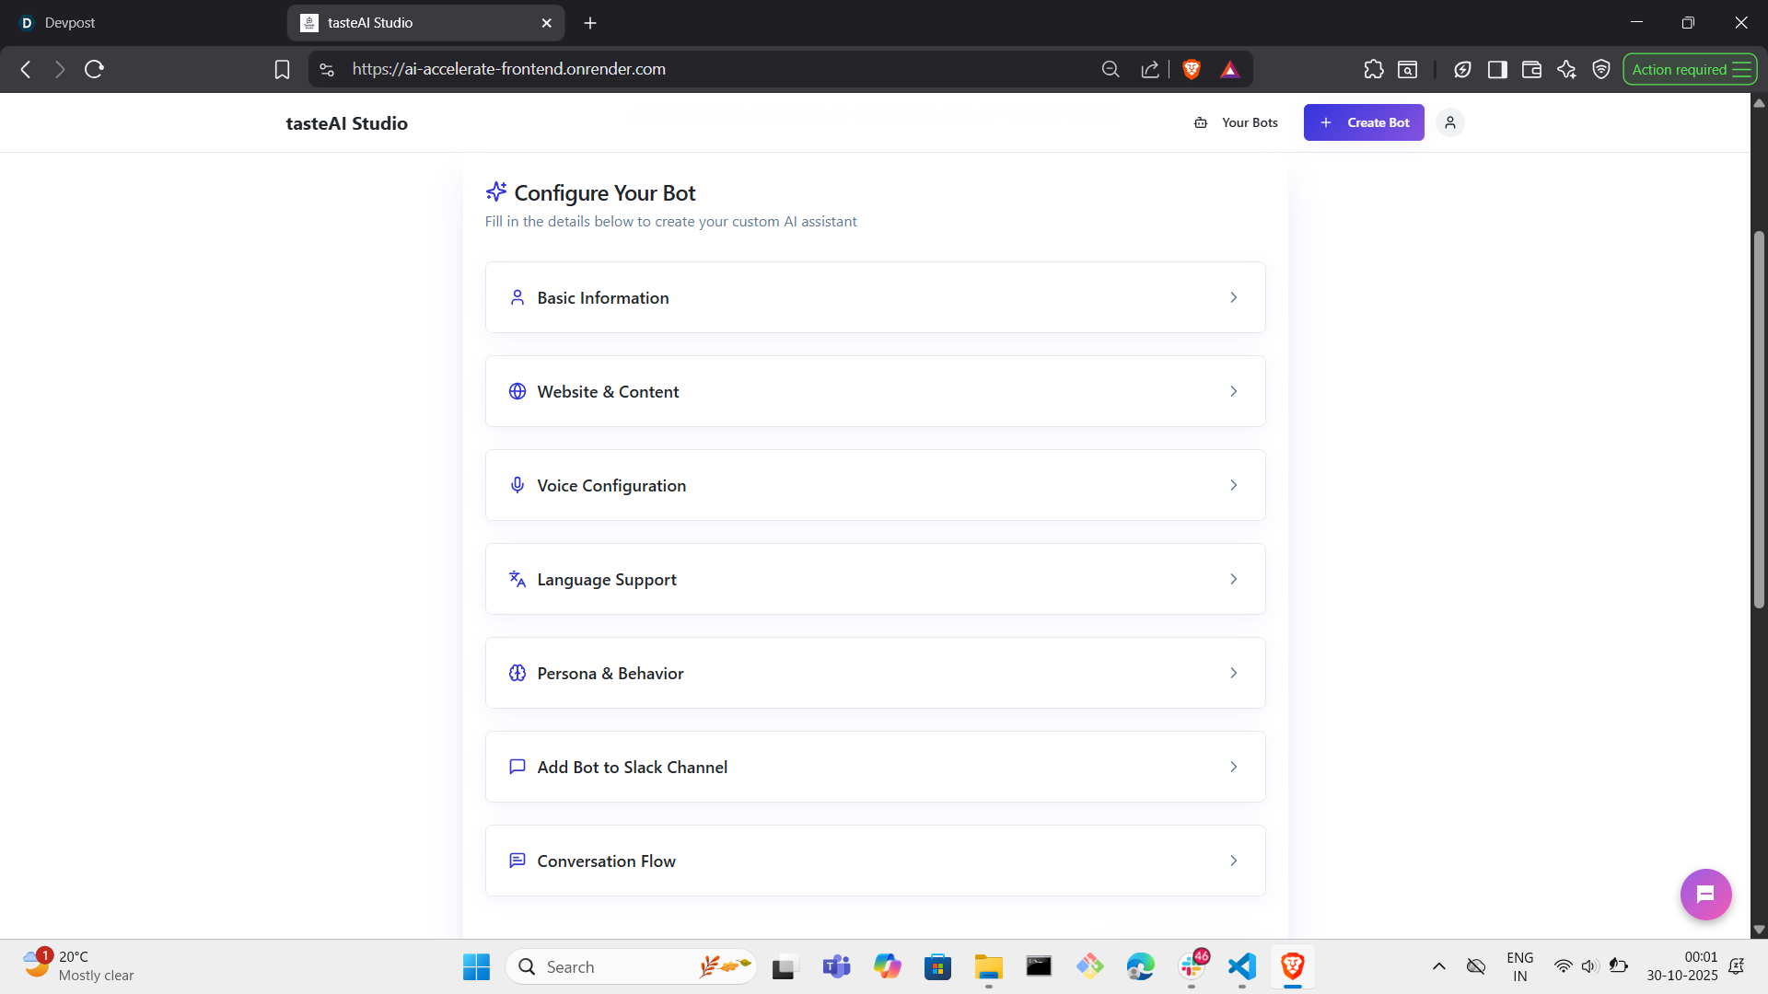Click the Brave Rewards triangle icon
Viewport: 1768px width, 994px height.
[1229, 69]
